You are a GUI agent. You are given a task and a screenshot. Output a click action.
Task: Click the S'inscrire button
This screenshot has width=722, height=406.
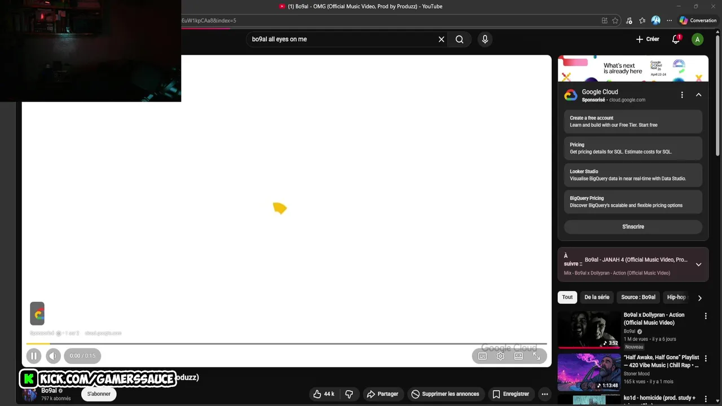pos(633,227)
